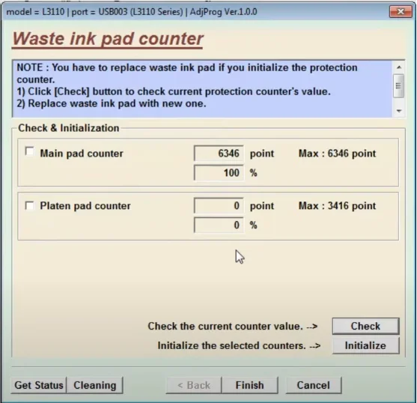Click the Main pad counter point field

(219, 154)
